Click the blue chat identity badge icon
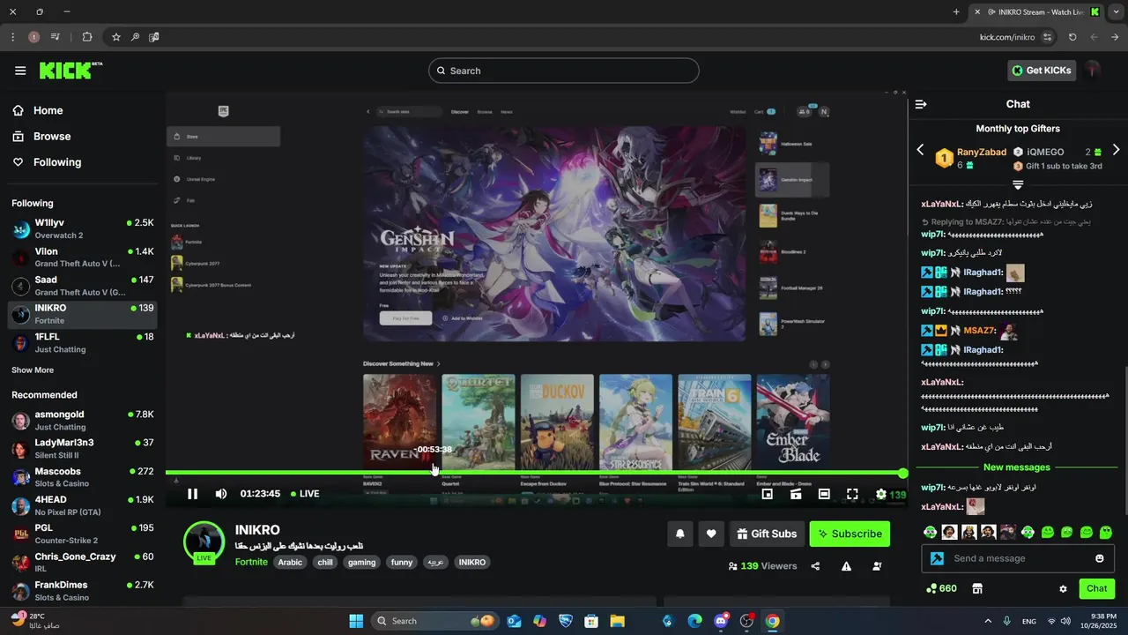 tap(937, 558)
